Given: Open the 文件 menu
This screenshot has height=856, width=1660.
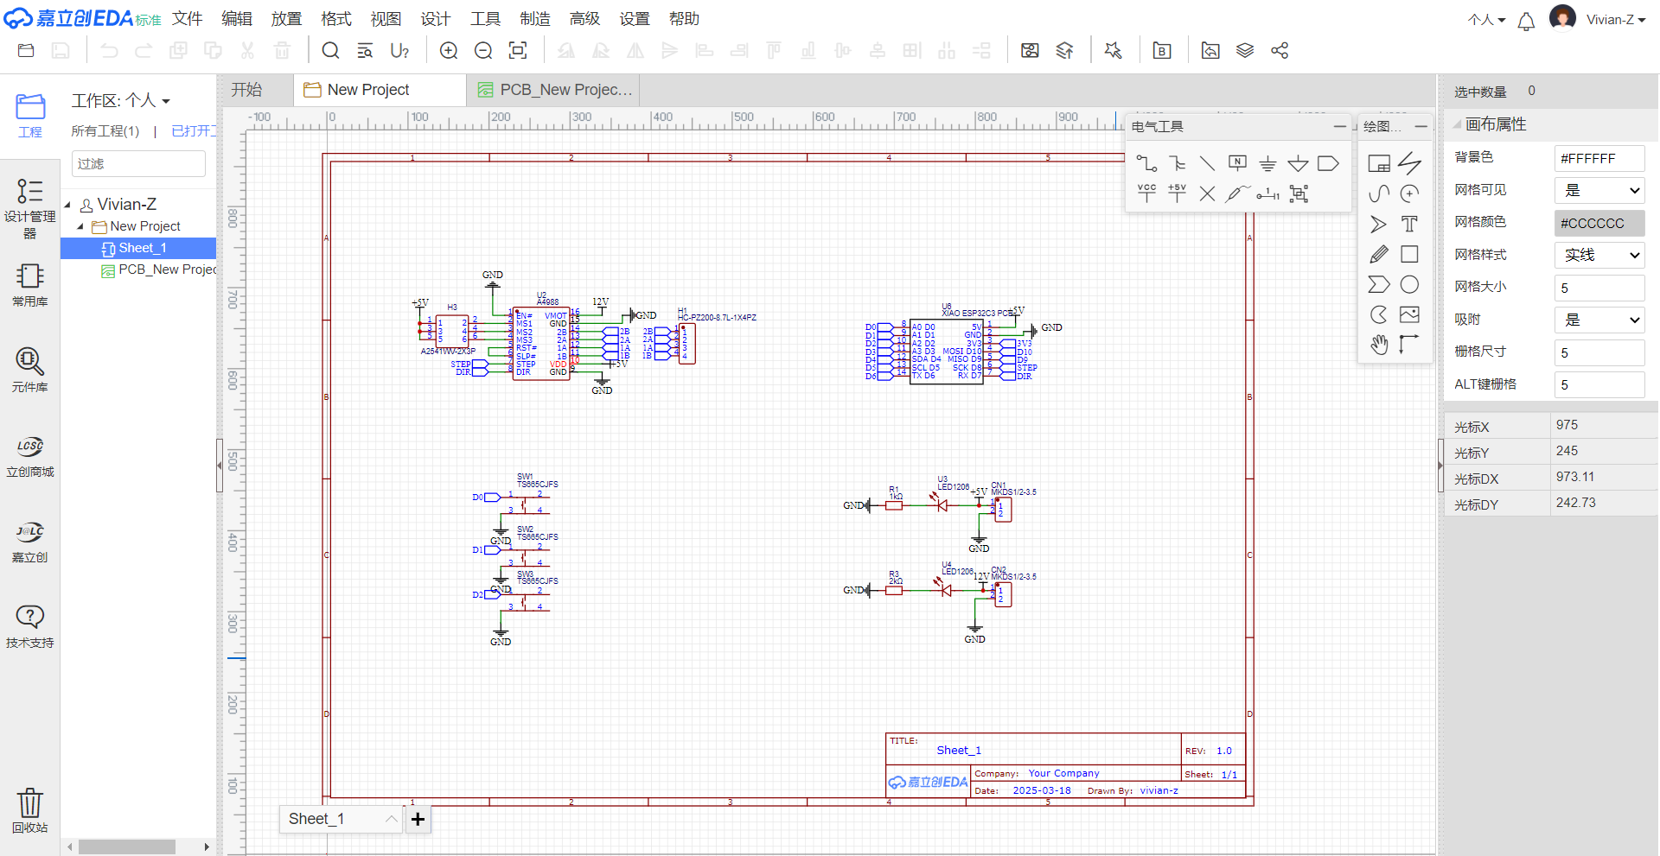Looking at the screenshot, I should coord(187,19).
